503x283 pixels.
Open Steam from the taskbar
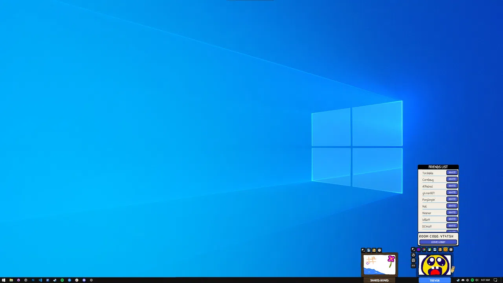click(x=55, y=280)
